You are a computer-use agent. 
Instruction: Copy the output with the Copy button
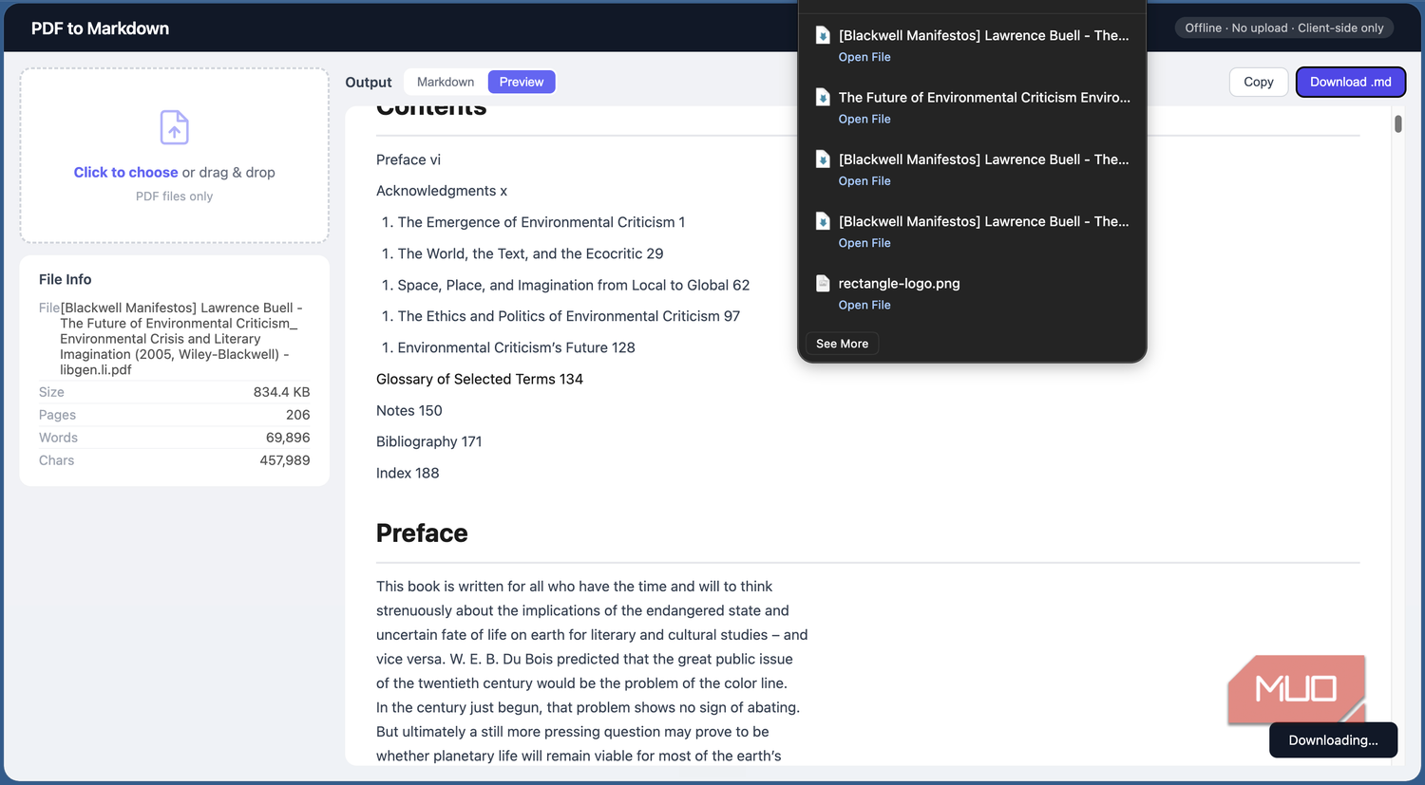click(x=1259, y=82)
